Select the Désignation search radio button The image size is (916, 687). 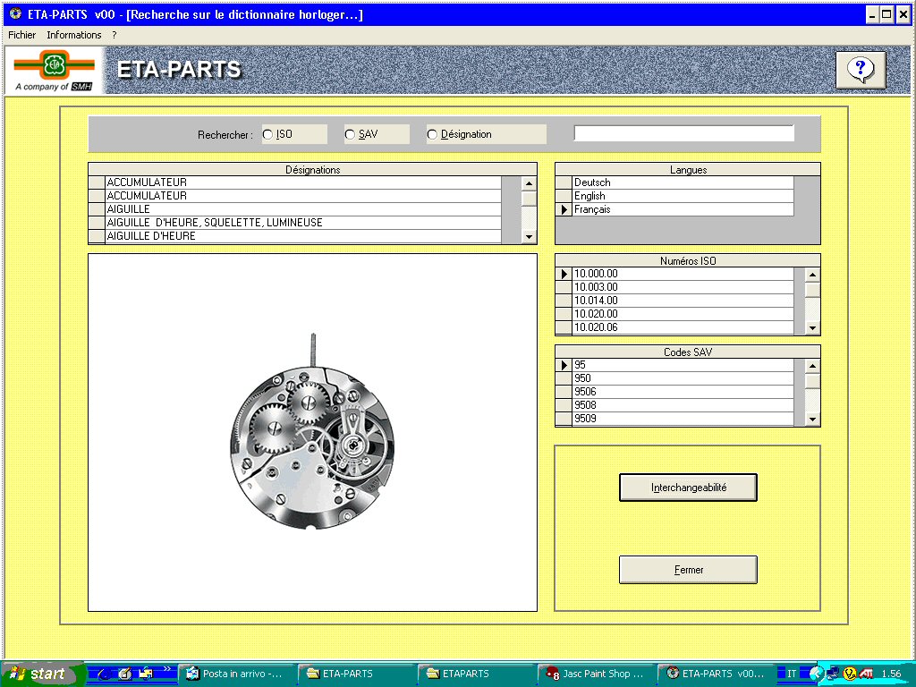tap(433, 134)
